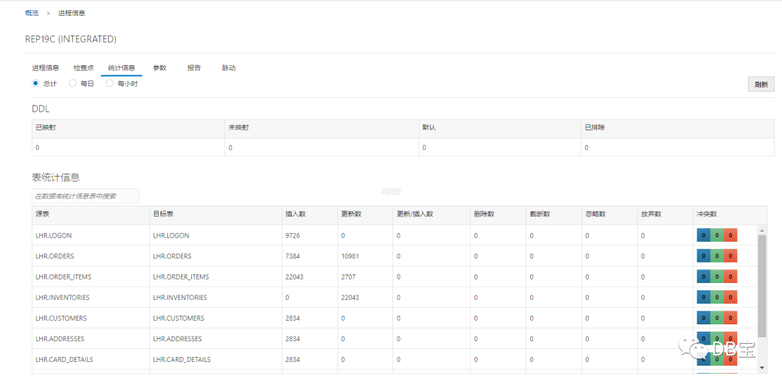
Task: Switch to the 检查点 tab
Action: (x=83, y=68)
